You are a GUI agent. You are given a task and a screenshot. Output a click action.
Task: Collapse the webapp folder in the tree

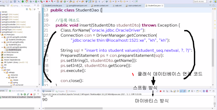coord(4,72)
